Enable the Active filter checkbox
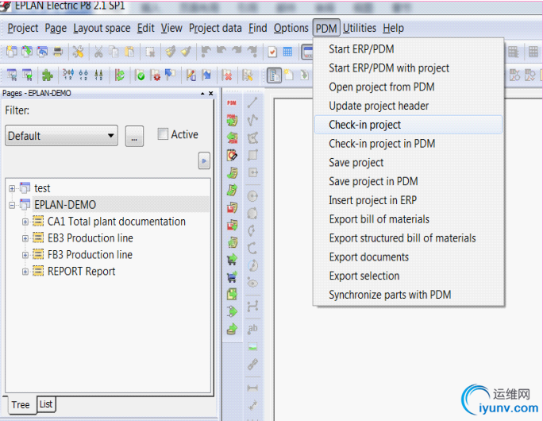This screenshot has height=421, width=543. (163, 133)
